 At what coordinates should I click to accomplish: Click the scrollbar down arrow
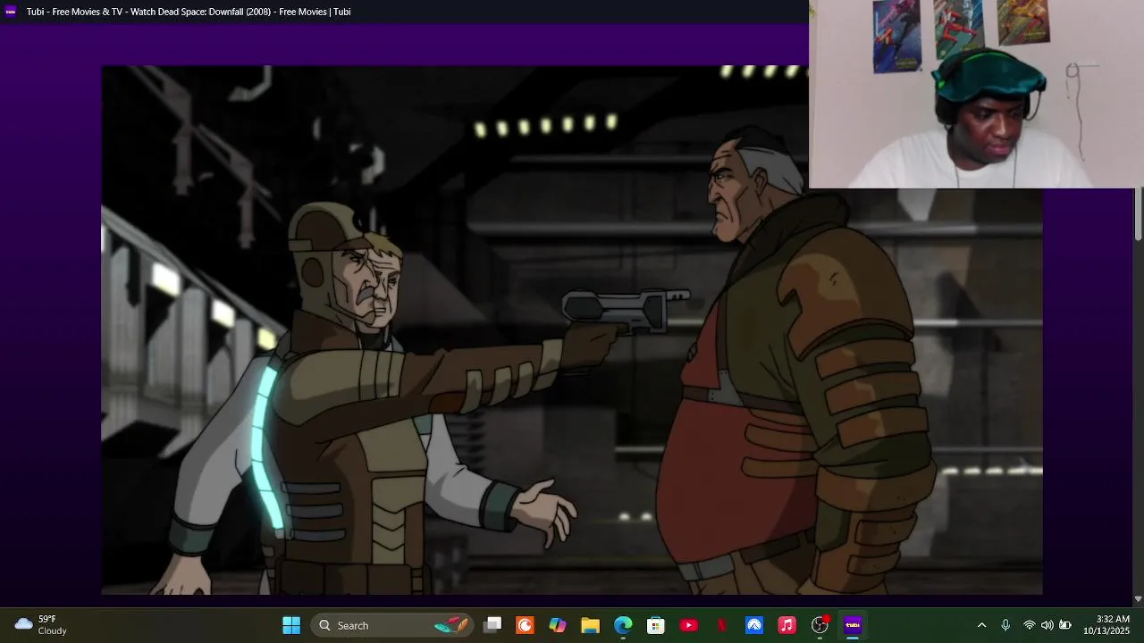pos(1139,599)
